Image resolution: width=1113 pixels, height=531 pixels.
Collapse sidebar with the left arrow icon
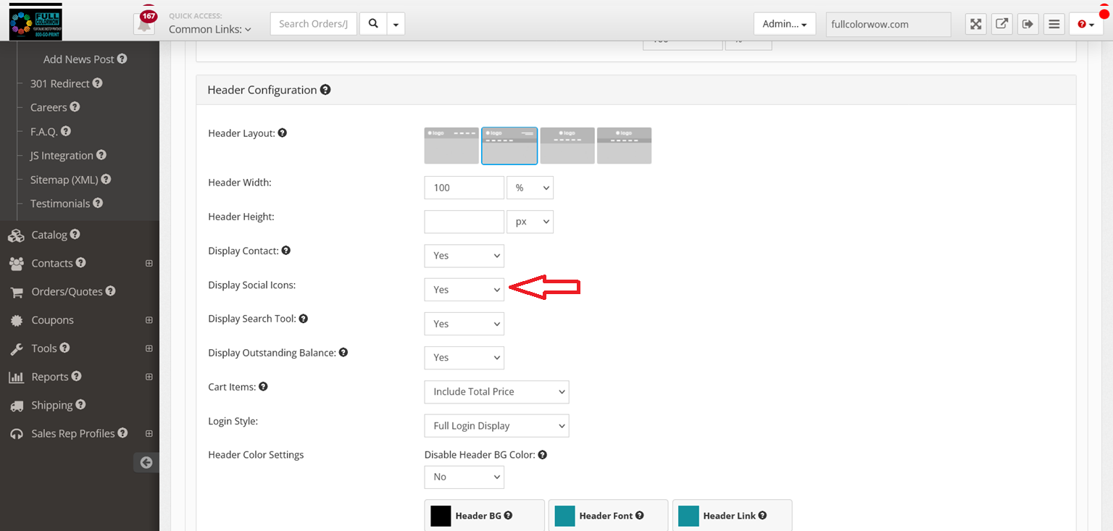[x=146, y=462]
